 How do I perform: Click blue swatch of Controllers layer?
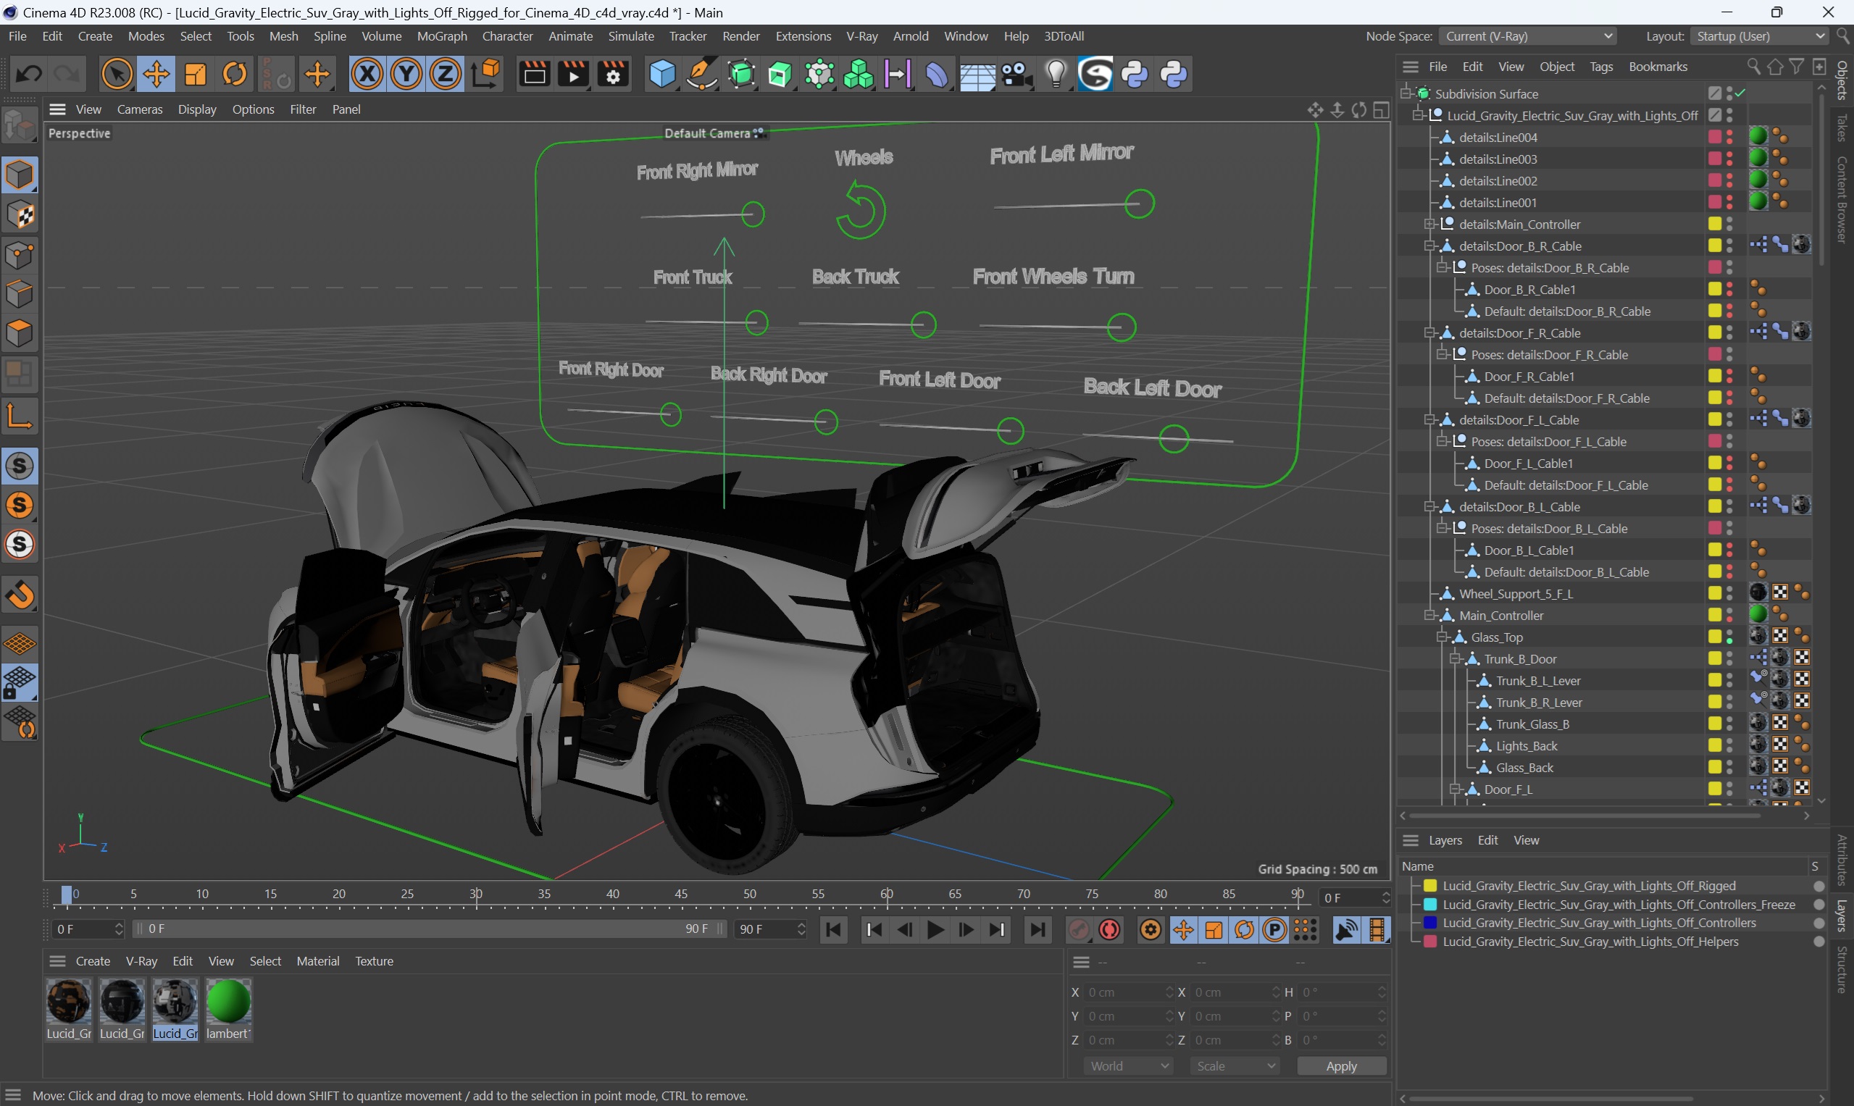(1430, 923)
